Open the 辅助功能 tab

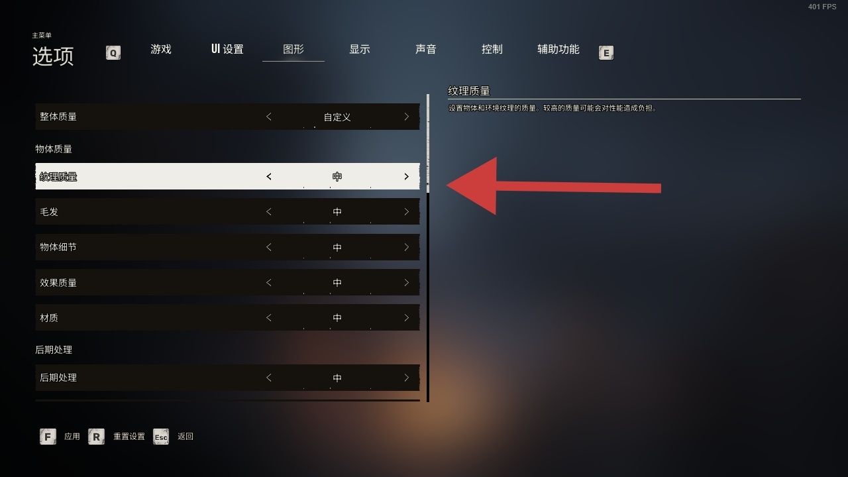pyautogui.click(x=558, y=50)
